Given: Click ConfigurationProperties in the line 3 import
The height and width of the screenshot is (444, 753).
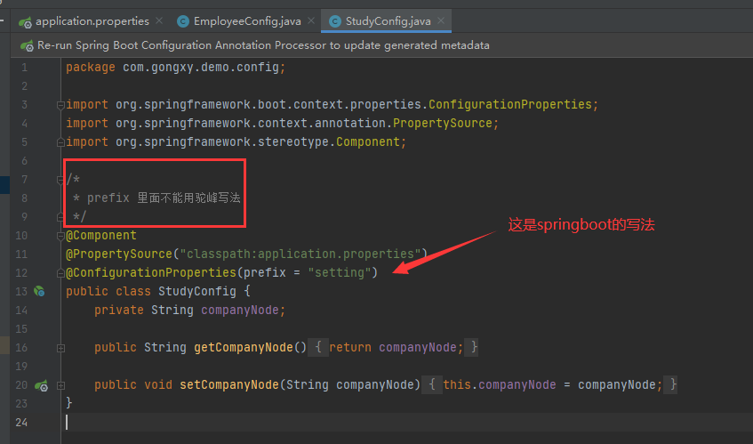Looking at the screenshot, I should point(510,105).
